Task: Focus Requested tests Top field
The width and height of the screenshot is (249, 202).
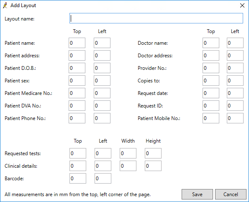Action: coord(78,153)
